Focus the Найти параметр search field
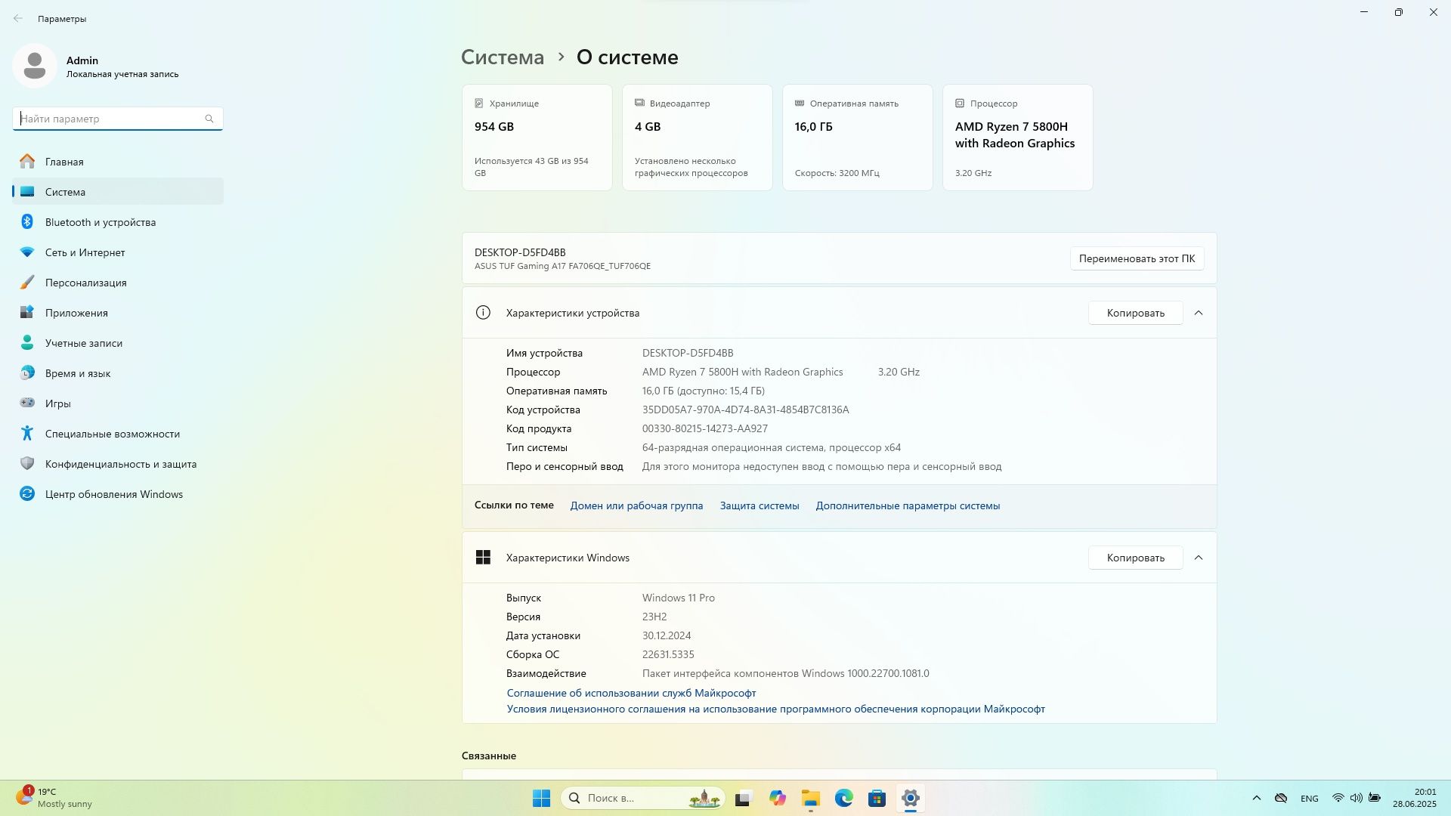The image size is (1451, 816). pos(118,119)
